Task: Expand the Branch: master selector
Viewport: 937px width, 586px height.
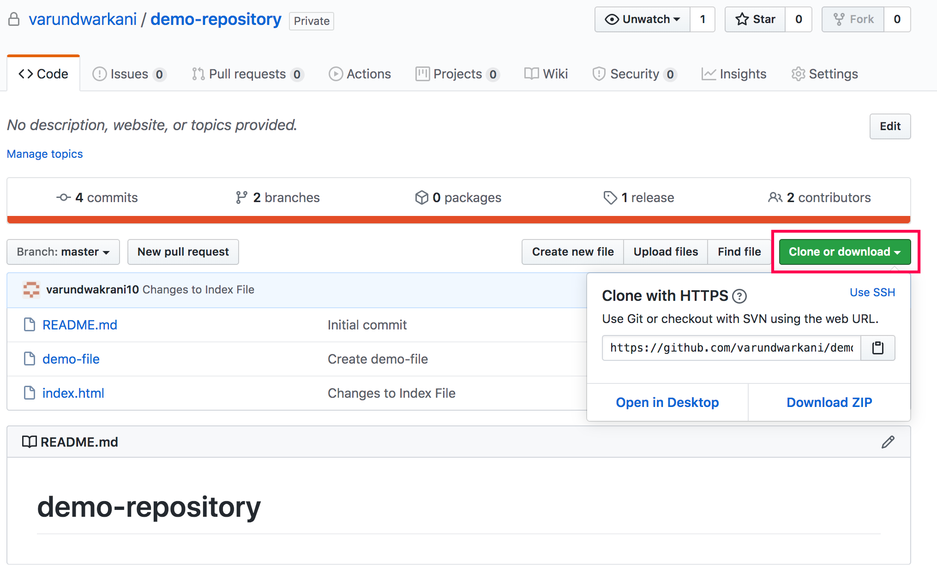Action: click(x=63, y=252)
